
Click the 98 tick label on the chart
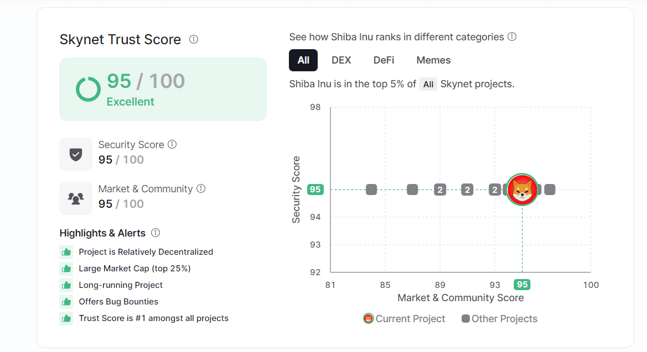point(315,107)
